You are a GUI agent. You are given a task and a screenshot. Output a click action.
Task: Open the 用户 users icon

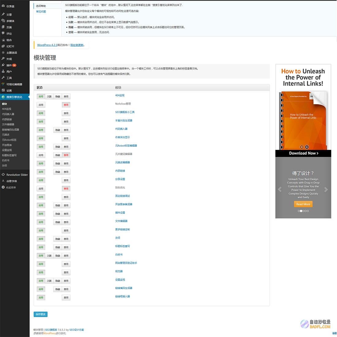[x=3, y=71]
